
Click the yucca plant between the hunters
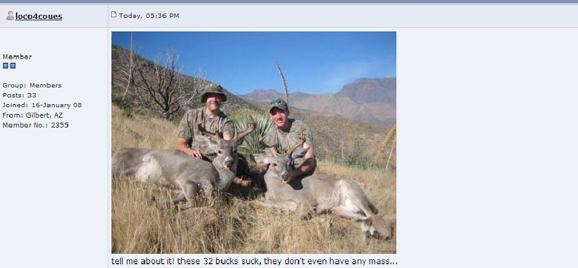tap(251, 131)
